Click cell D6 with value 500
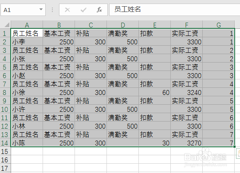This screenshot has height=173, width=240. tap(122, 75)
